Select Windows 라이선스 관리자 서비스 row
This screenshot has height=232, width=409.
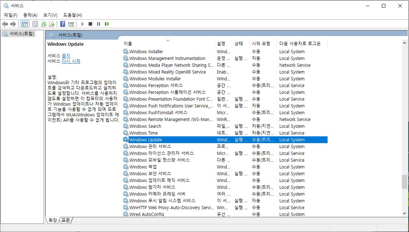point(225,153)
